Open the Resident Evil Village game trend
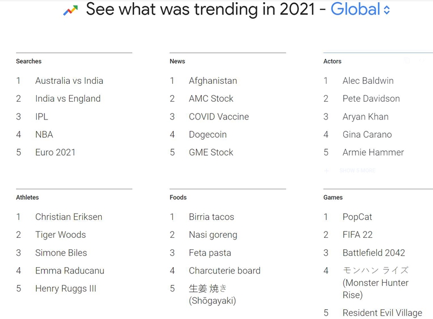Screen dimensions: 433x319 382,313
